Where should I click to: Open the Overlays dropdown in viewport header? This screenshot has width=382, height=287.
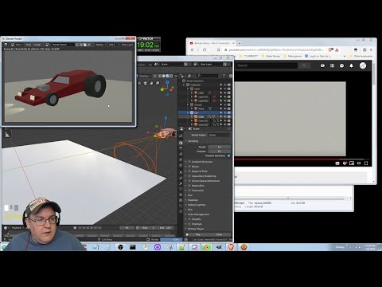click(145, 76)
